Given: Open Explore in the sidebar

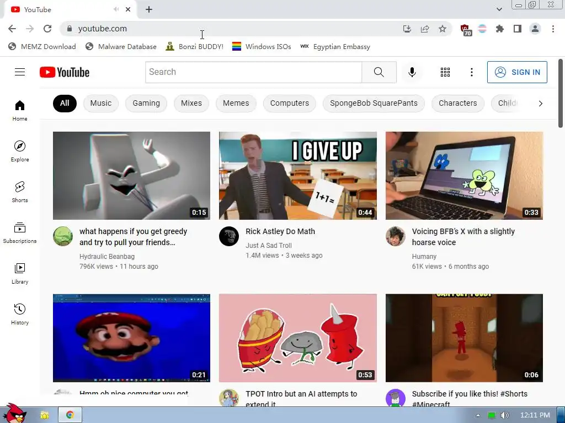Looking at the screenshot, I should pyautogui.click(x=20, y=151).
